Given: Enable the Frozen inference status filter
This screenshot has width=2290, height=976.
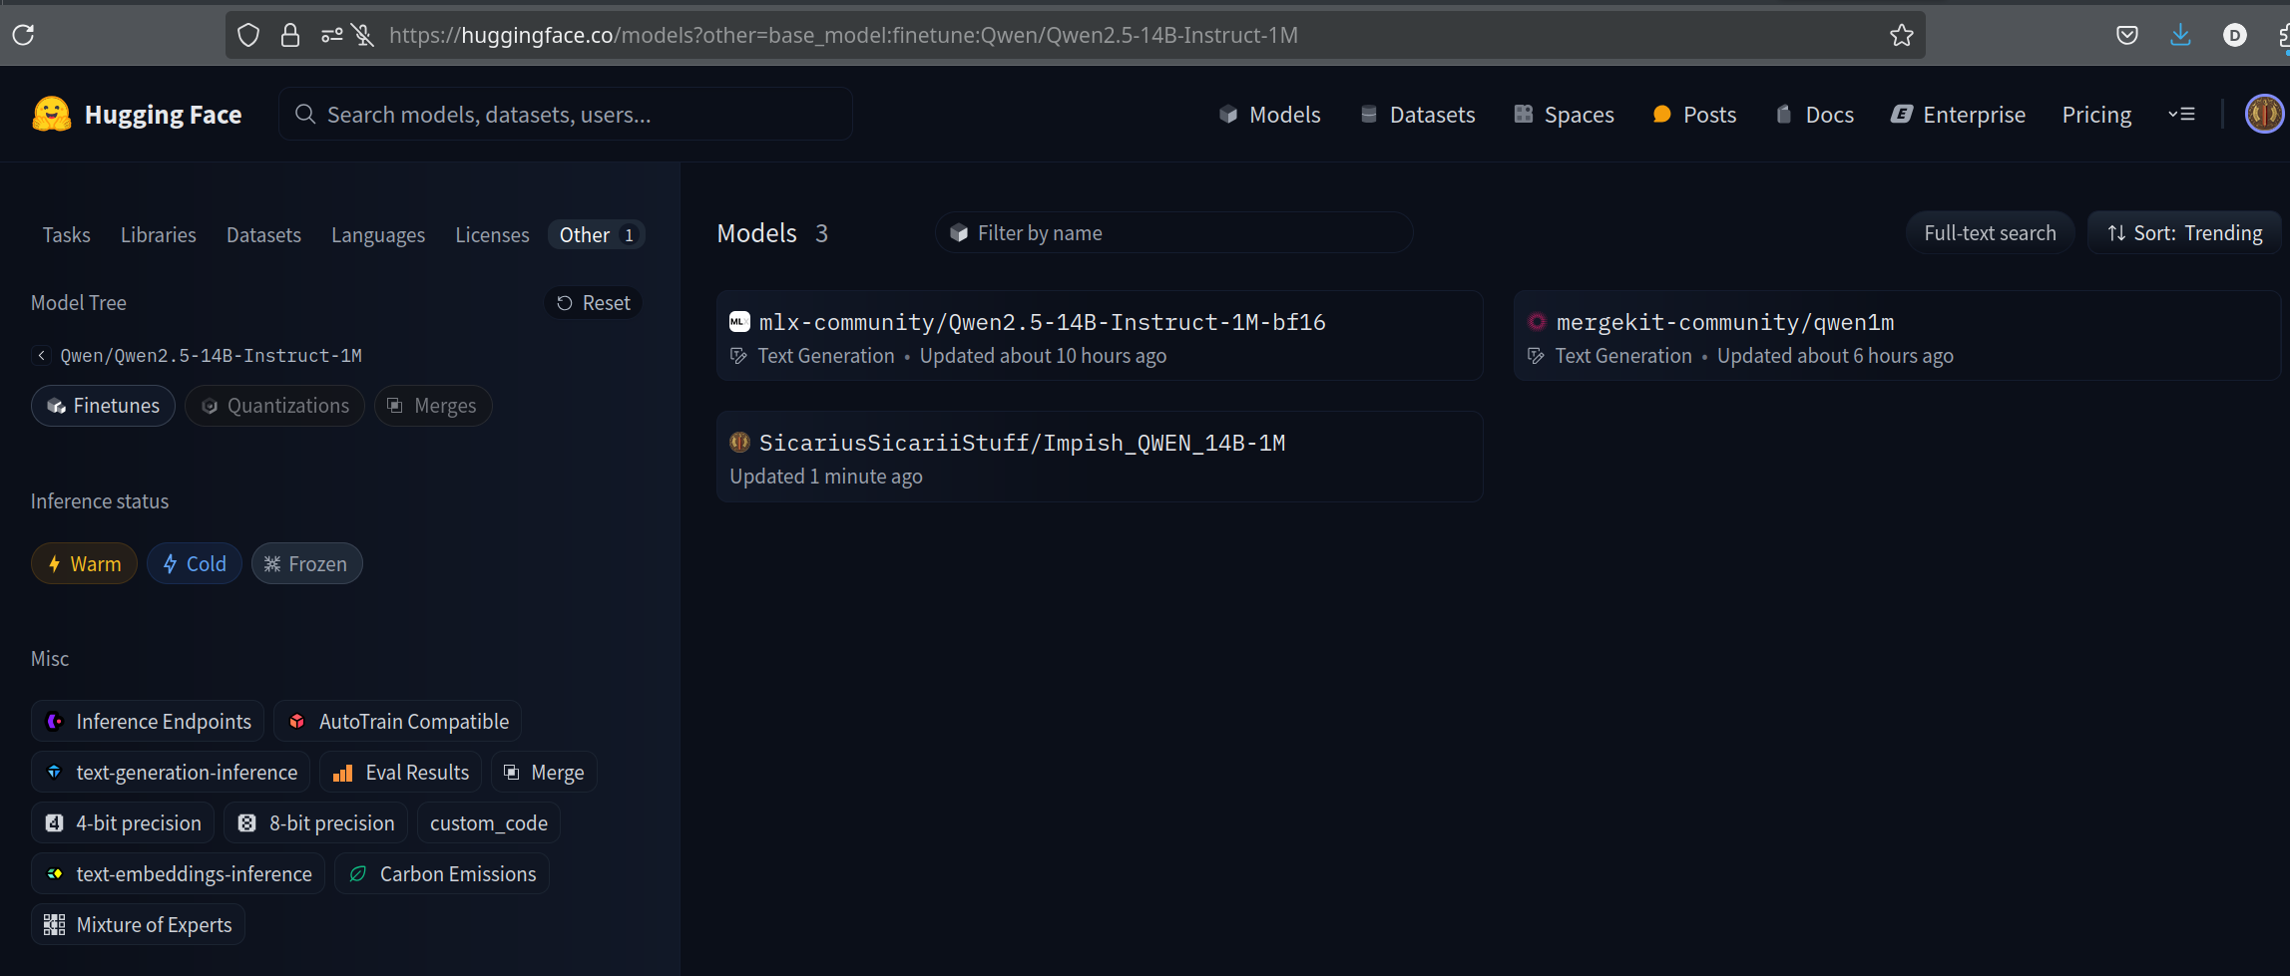Looking at the screenshot, I should click(306, 564).
